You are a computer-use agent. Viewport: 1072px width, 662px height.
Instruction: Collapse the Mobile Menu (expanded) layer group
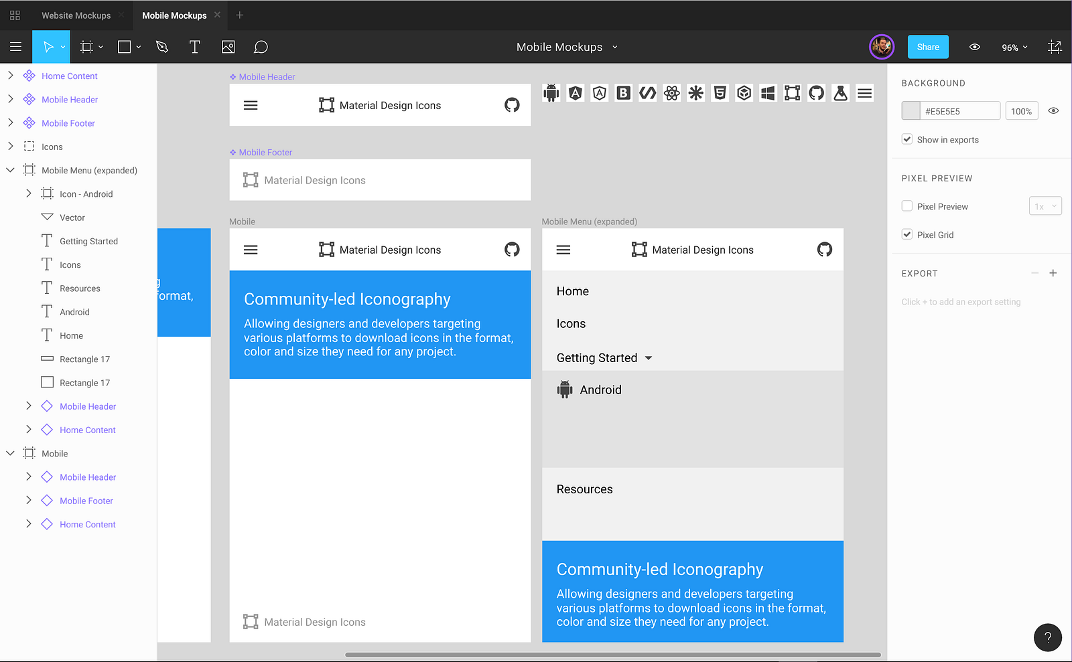click(x=11, y=170)
